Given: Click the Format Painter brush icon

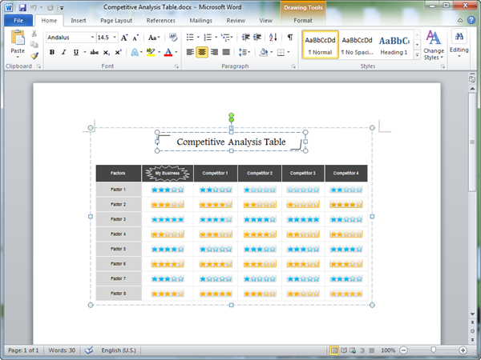Looking at the screenshot, I should click(x=34, y=56).
